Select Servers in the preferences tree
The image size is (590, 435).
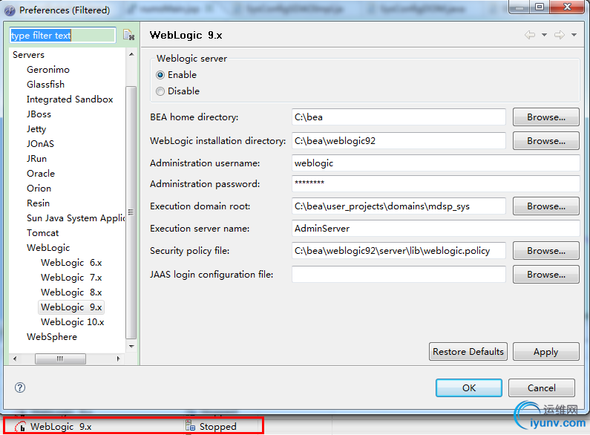click(x=29, y=55)
